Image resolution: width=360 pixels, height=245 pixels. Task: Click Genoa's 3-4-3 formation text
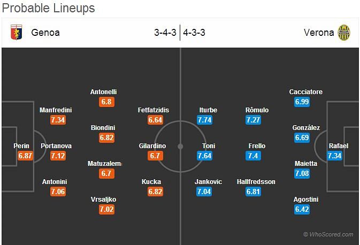coord(165,33)
